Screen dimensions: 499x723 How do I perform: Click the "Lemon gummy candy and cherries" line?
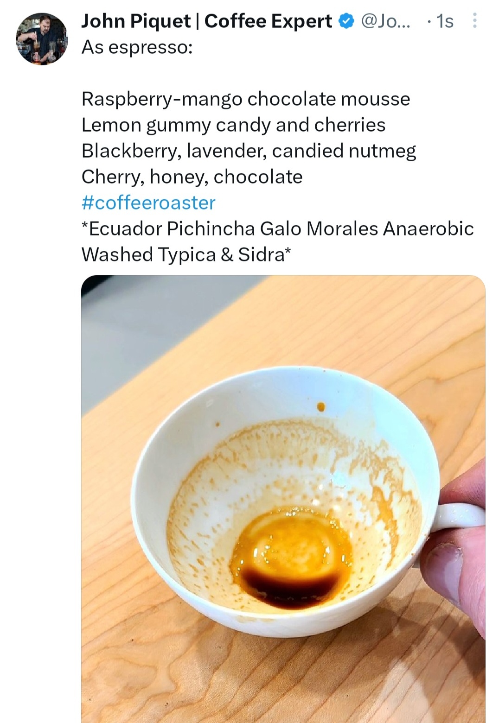click(233, 125)
